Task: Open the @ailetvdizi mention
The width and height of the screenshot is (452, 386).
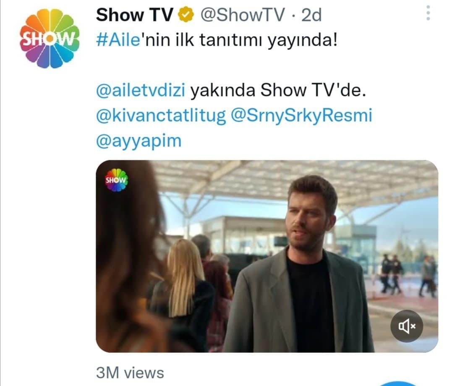Action: pyautogui.click(x=141, y=90)
